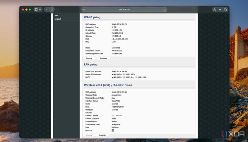Select Connection Uptime value 00h 01m 22s
Screen dimensions: 248x142
[x=117, y=51]
